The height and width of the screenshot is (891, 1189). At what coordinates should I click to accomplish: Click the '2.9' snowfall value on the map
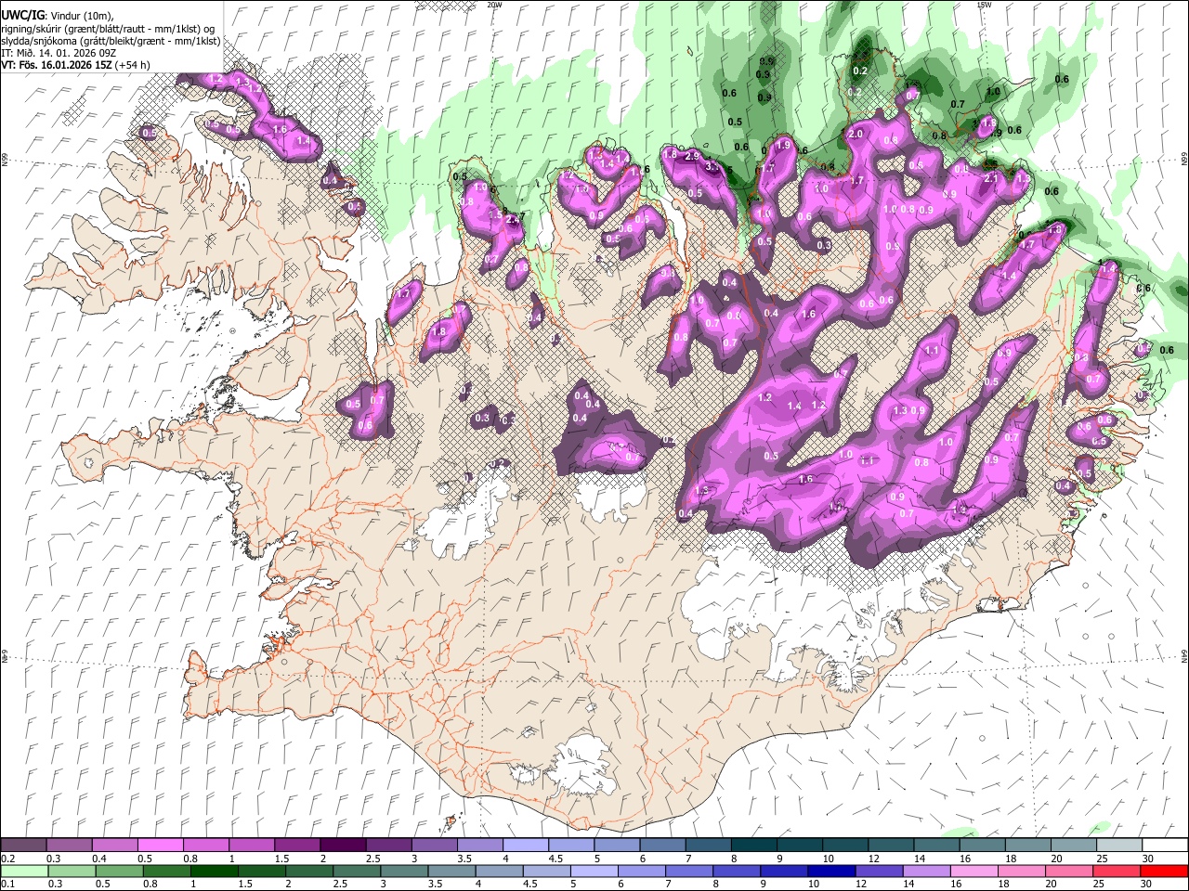[691, 157]
